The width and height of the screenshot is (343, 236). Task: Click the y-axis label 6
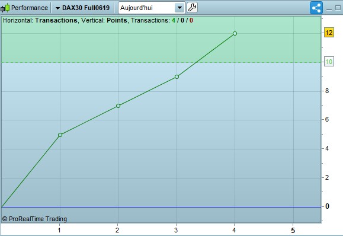(x=327, y=120)
